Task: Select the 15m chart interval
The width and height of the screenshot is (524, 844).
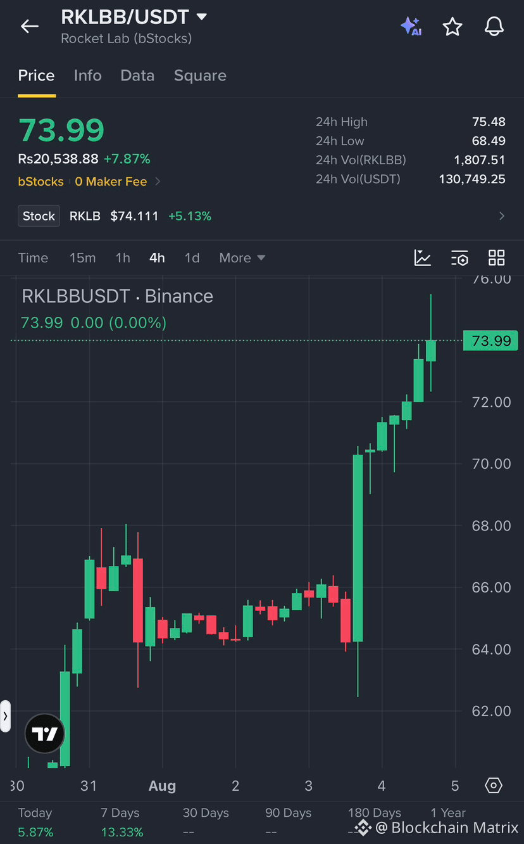Action: 82,258
